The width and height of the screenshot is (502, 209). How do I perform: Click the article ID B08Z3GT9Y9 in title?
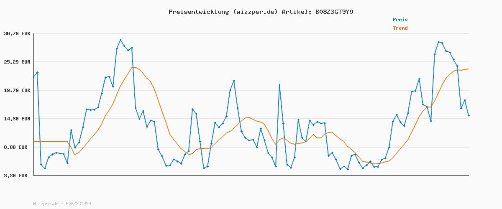coord(334,12)
